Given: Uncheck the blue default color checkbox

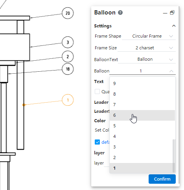Looking at the screenshot, I should [x=97, y=142].
